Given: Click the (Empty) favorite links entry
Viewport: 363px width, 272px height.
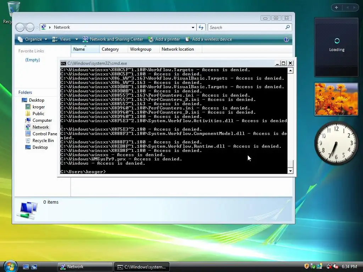Looking at the screenshot, I should (x=32, y=60).
